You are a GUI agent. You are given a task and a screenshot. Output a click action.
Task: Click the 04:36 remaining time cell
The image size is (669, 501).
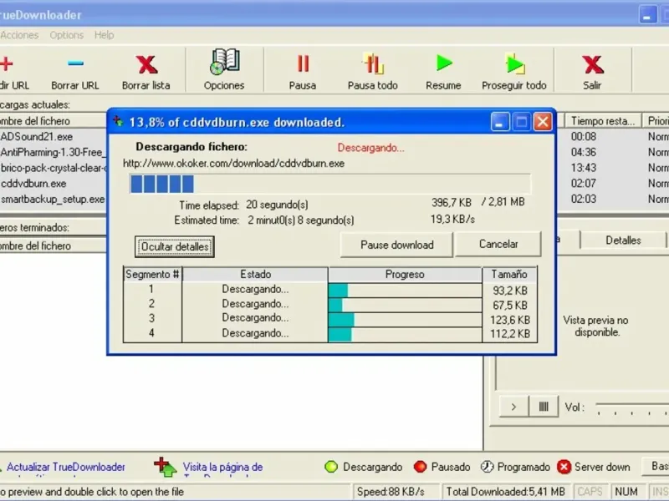583,152
